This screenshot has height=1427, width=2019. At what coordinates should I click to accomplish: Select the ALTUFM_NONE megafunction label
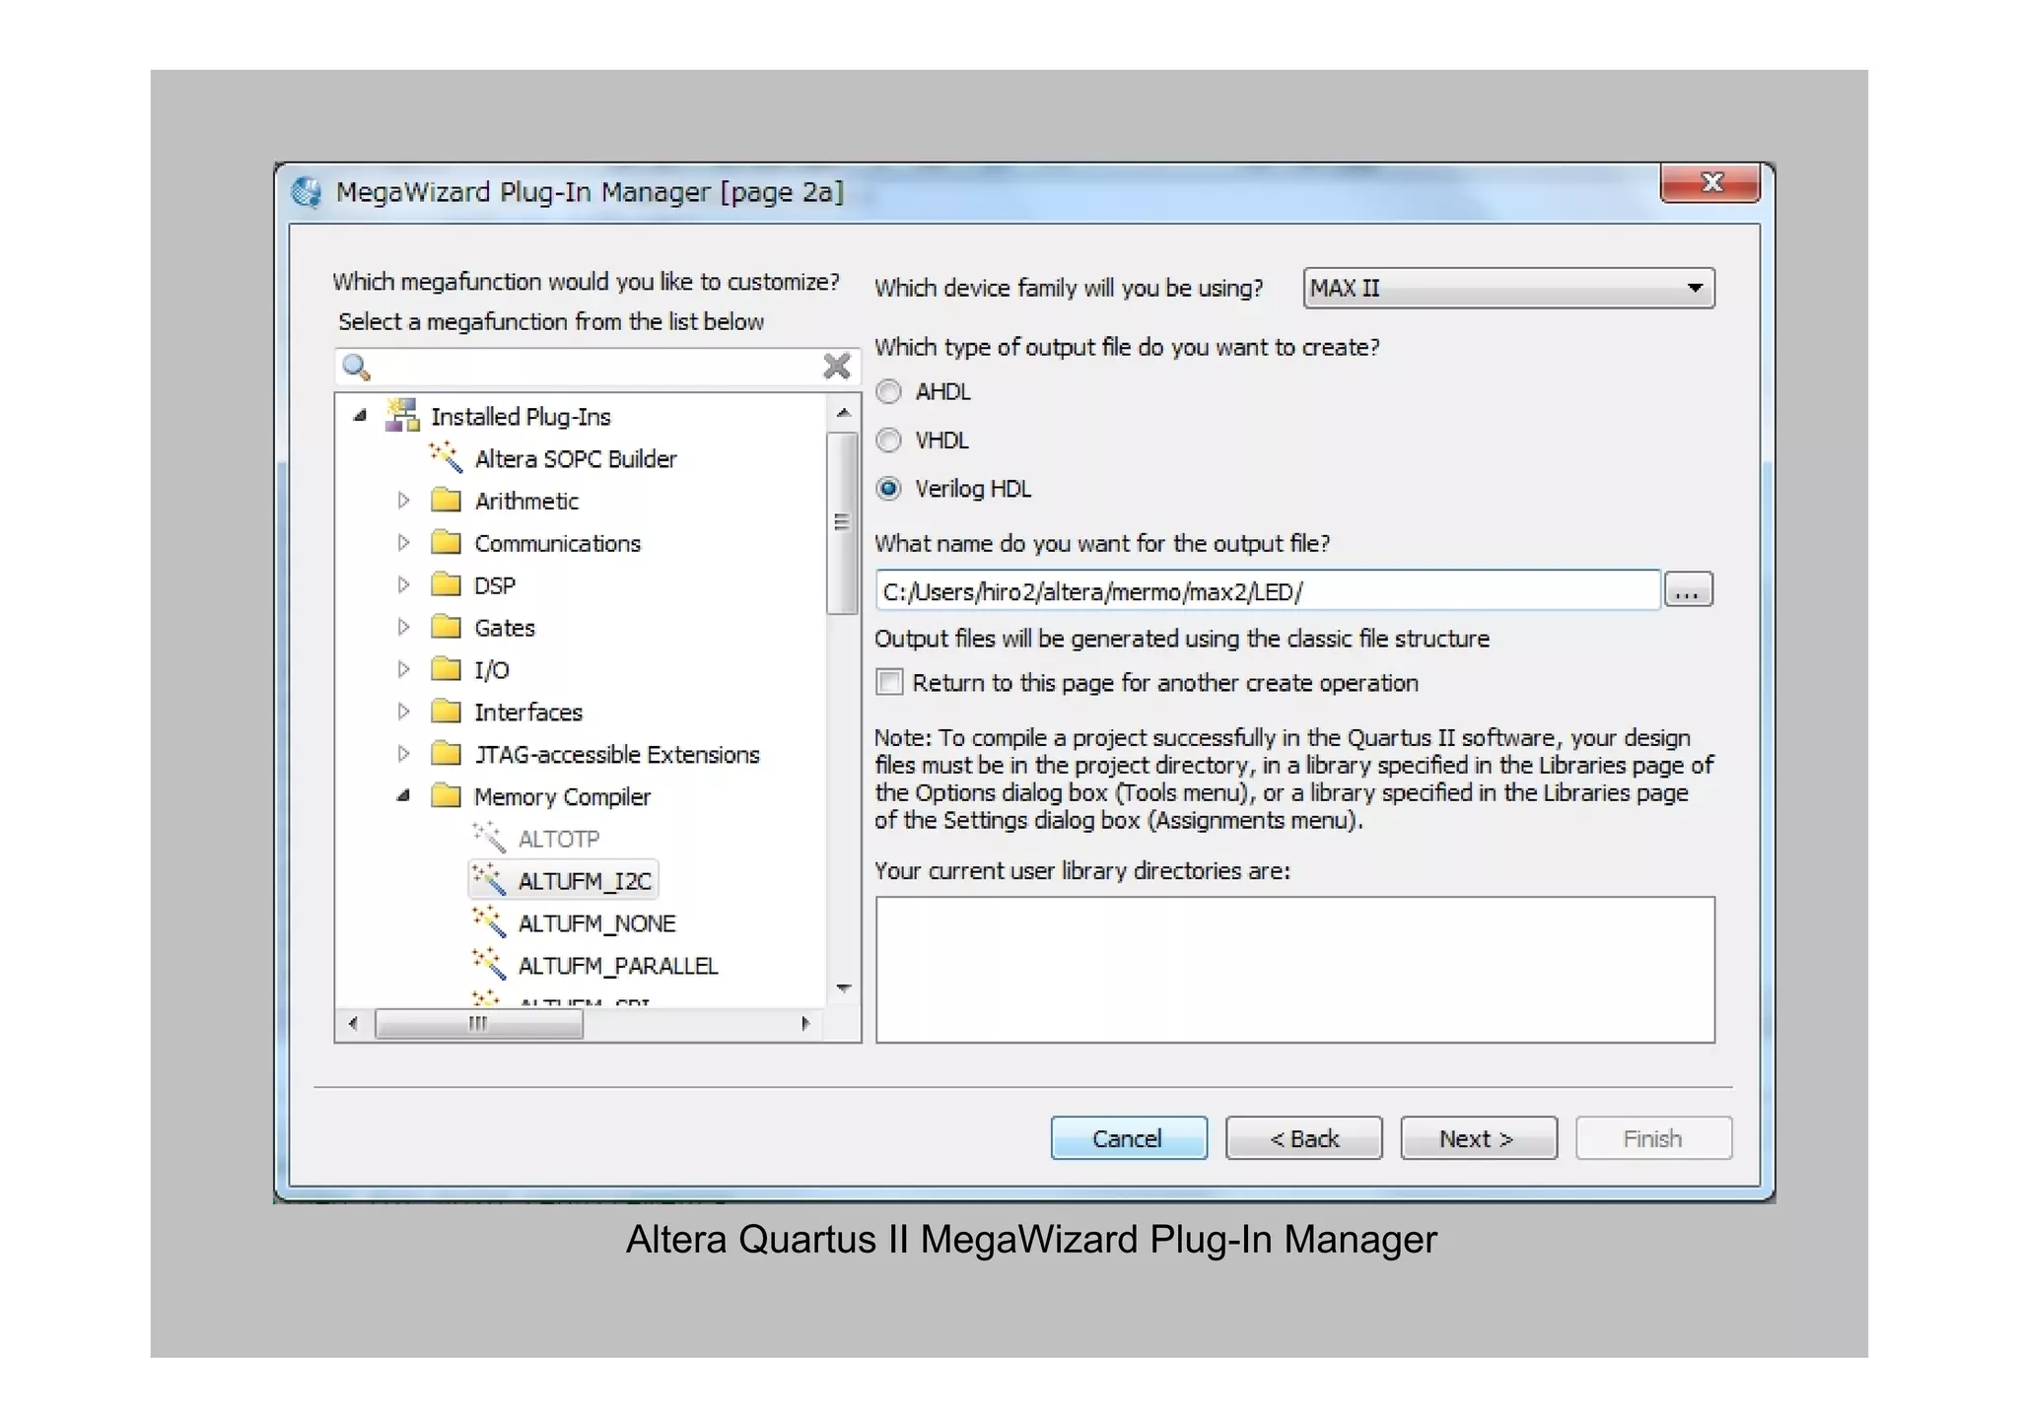tap(596, 923)
